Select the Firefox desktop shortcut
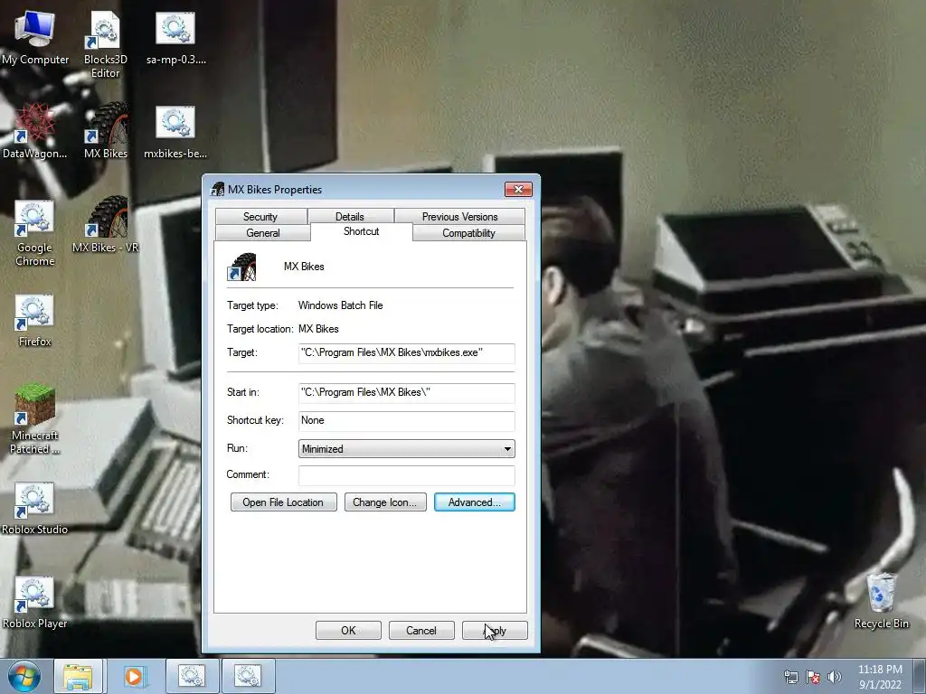The image size is (926, 694). 35,320
